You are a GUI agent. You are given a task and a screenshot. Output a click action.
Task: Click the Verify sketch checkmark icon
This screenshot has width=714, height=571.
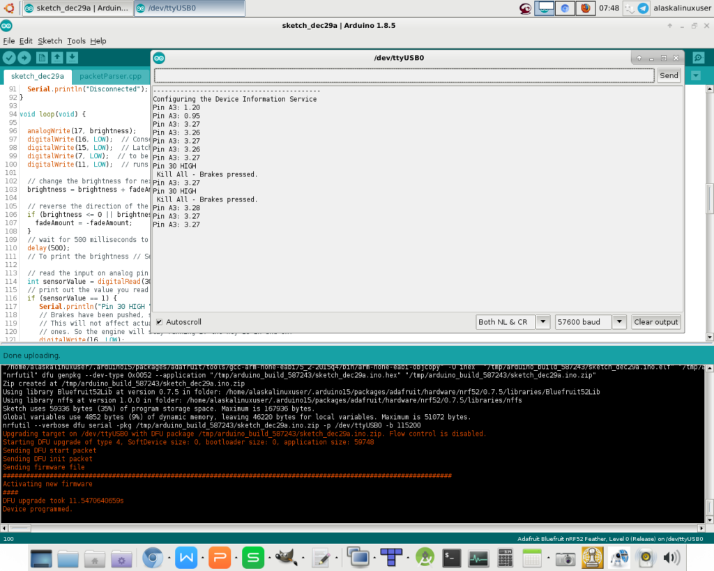(9, 58)
